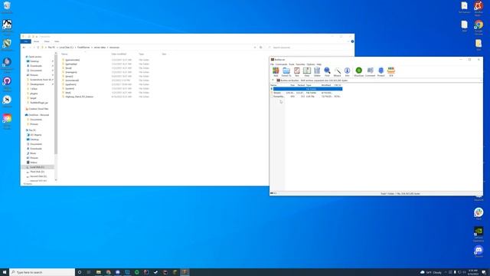
Task: Open 3D Objects in Explorer sidebar
Action: click(35, 135)
